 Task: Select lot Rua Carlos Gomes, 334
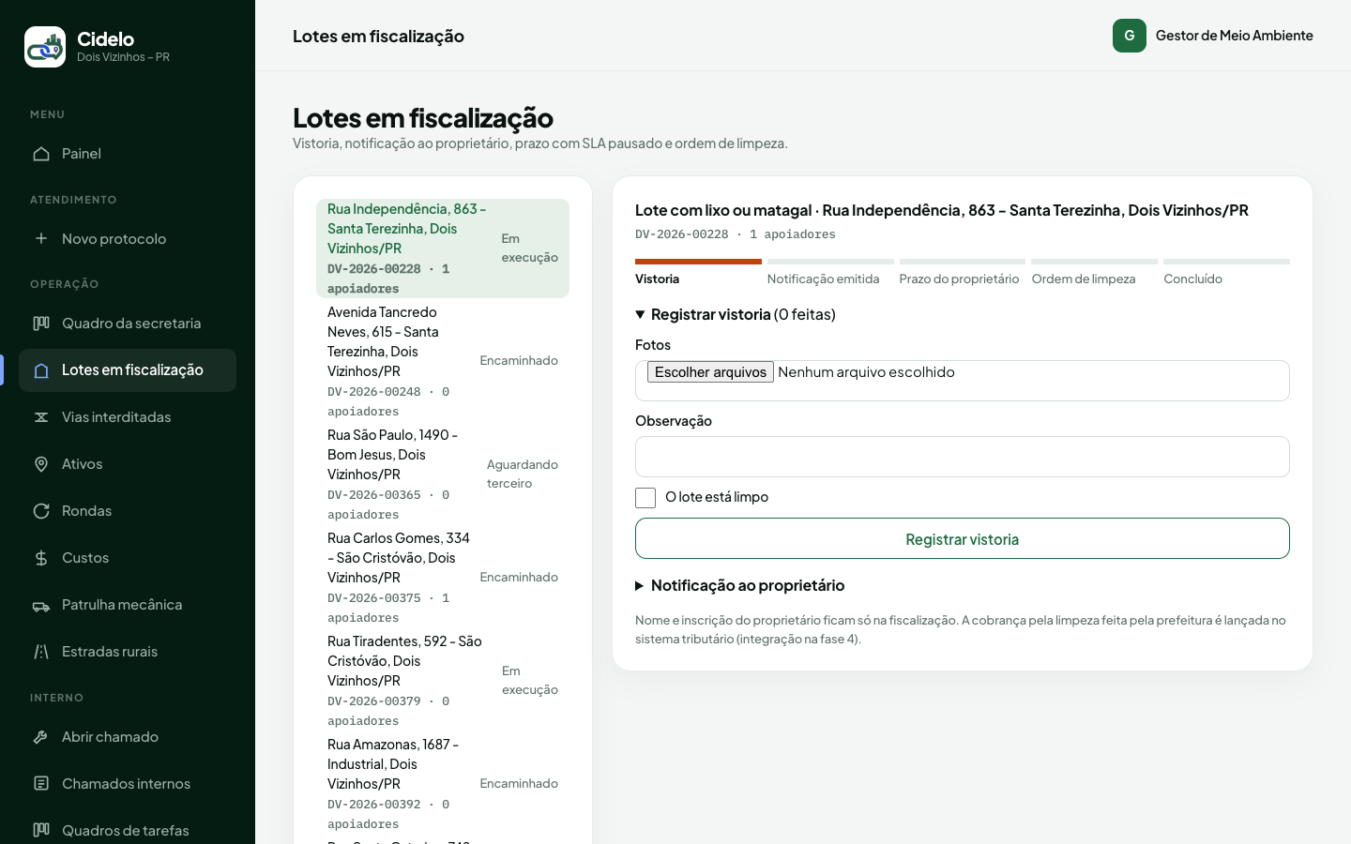pos(443,578)
